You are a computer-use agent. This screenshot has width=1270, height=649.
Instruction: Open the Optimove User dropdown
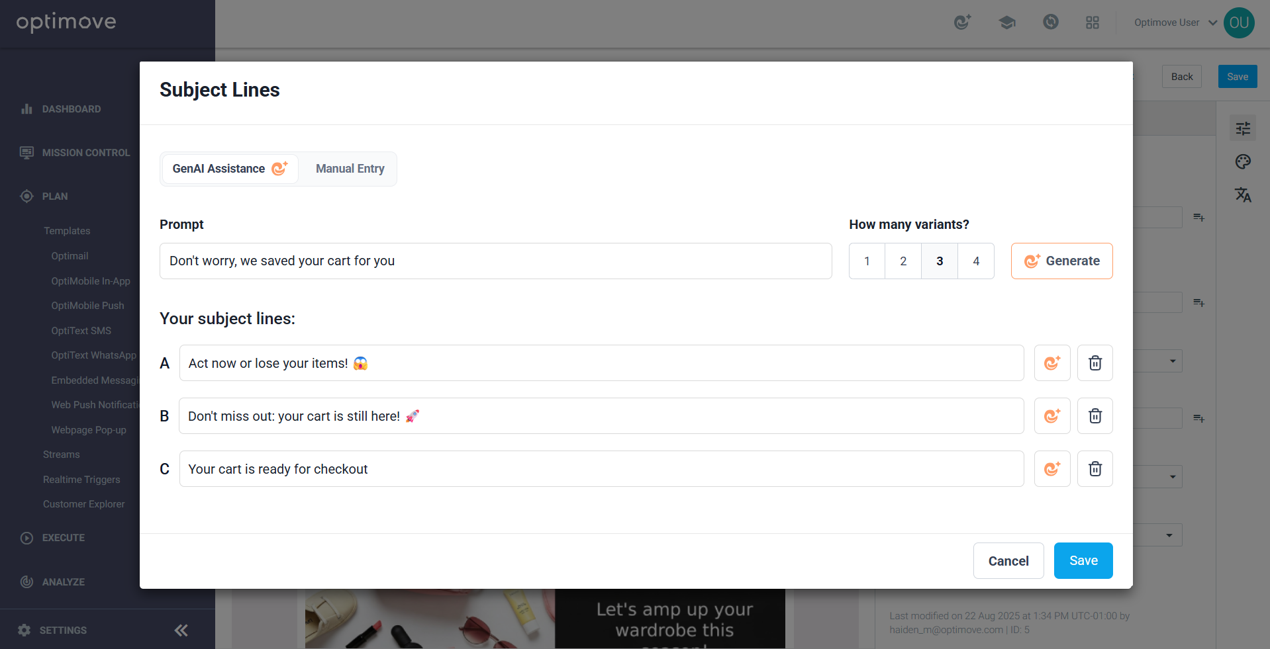(1175, 22)
